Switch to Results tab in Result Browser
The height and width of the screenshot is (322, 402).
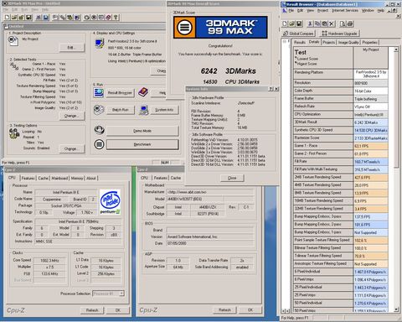(x=300, y=43)
